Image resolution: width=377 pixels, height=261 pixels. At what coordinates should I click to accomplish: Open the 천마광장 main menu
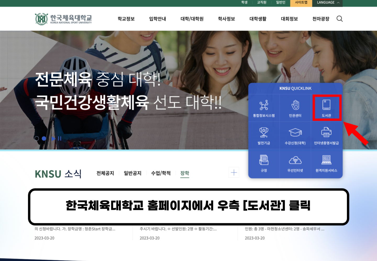coord(321,19)
